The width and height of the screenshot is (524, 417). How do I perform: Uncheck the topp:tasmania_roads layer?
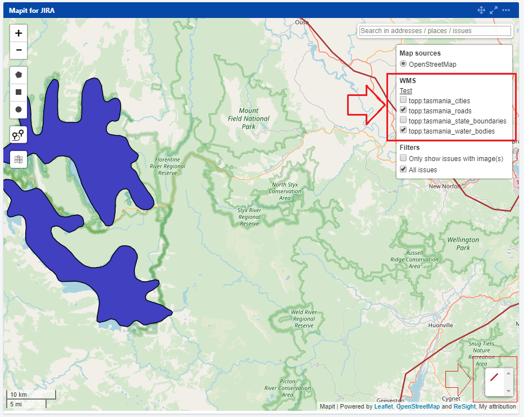[x=403, y=111]
